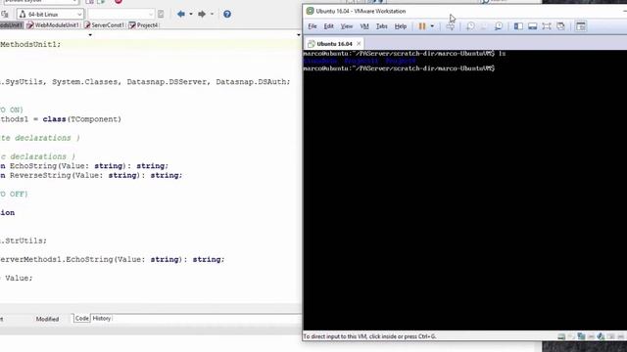The height and width of the screenshot is (352, 627).
Task: Click the grayed icon right of empty combo
Action: click(x=161, y=15)
